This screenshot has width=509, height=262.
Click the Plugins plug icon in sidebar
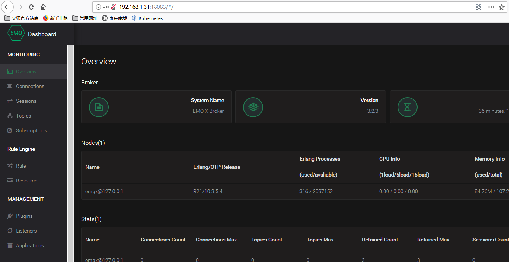point(10,216)
